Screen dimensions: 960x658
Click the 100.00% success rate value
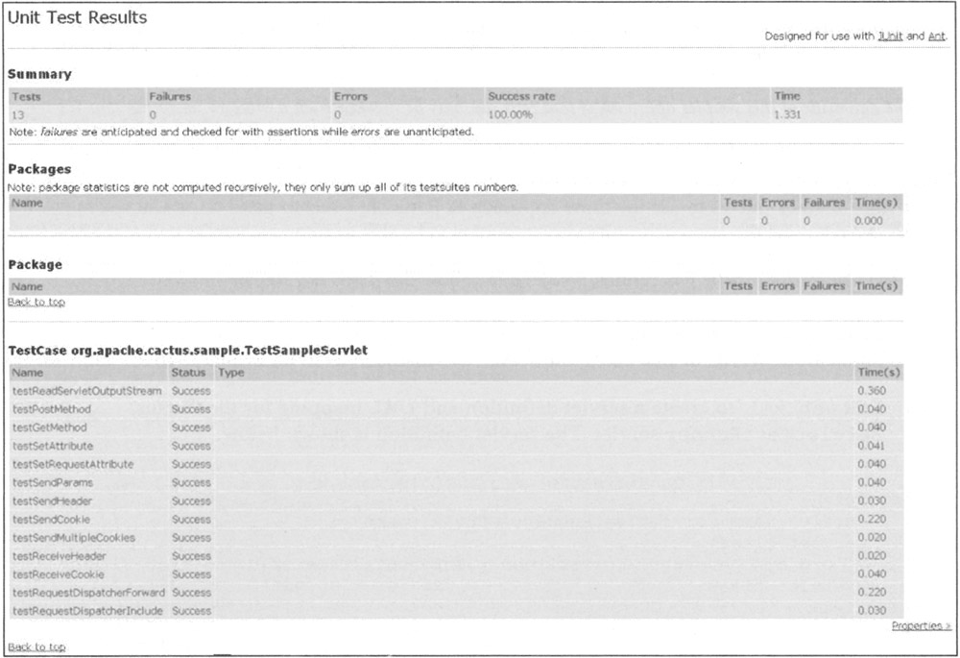510,115
